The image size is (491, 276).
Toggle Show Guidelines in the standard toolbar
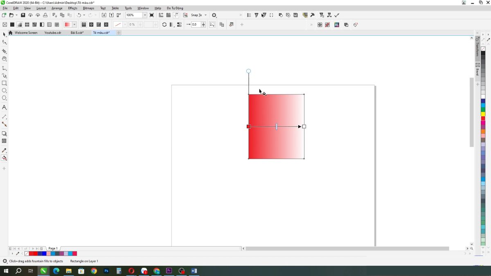pos(176,15)
